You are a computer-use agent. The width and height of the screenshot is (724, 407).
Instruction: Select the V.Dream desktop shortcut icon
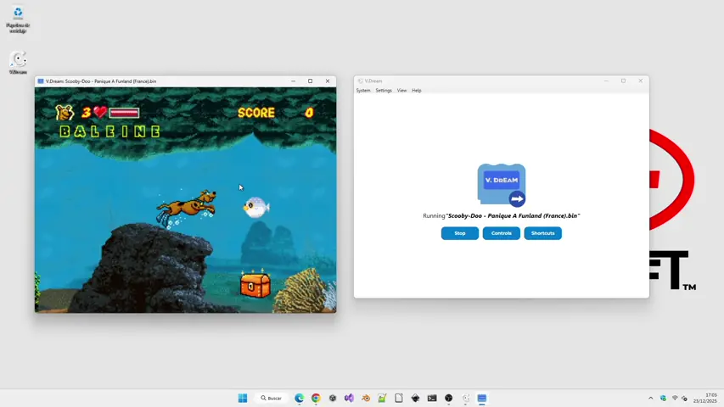tap(18, 62)
